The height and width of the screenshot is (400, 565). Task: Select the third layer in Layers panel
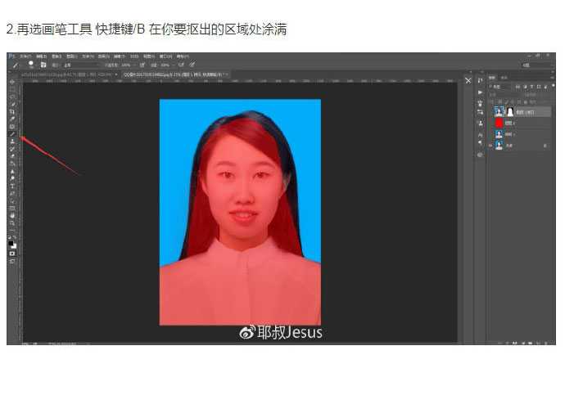click(x=521, y=134)
